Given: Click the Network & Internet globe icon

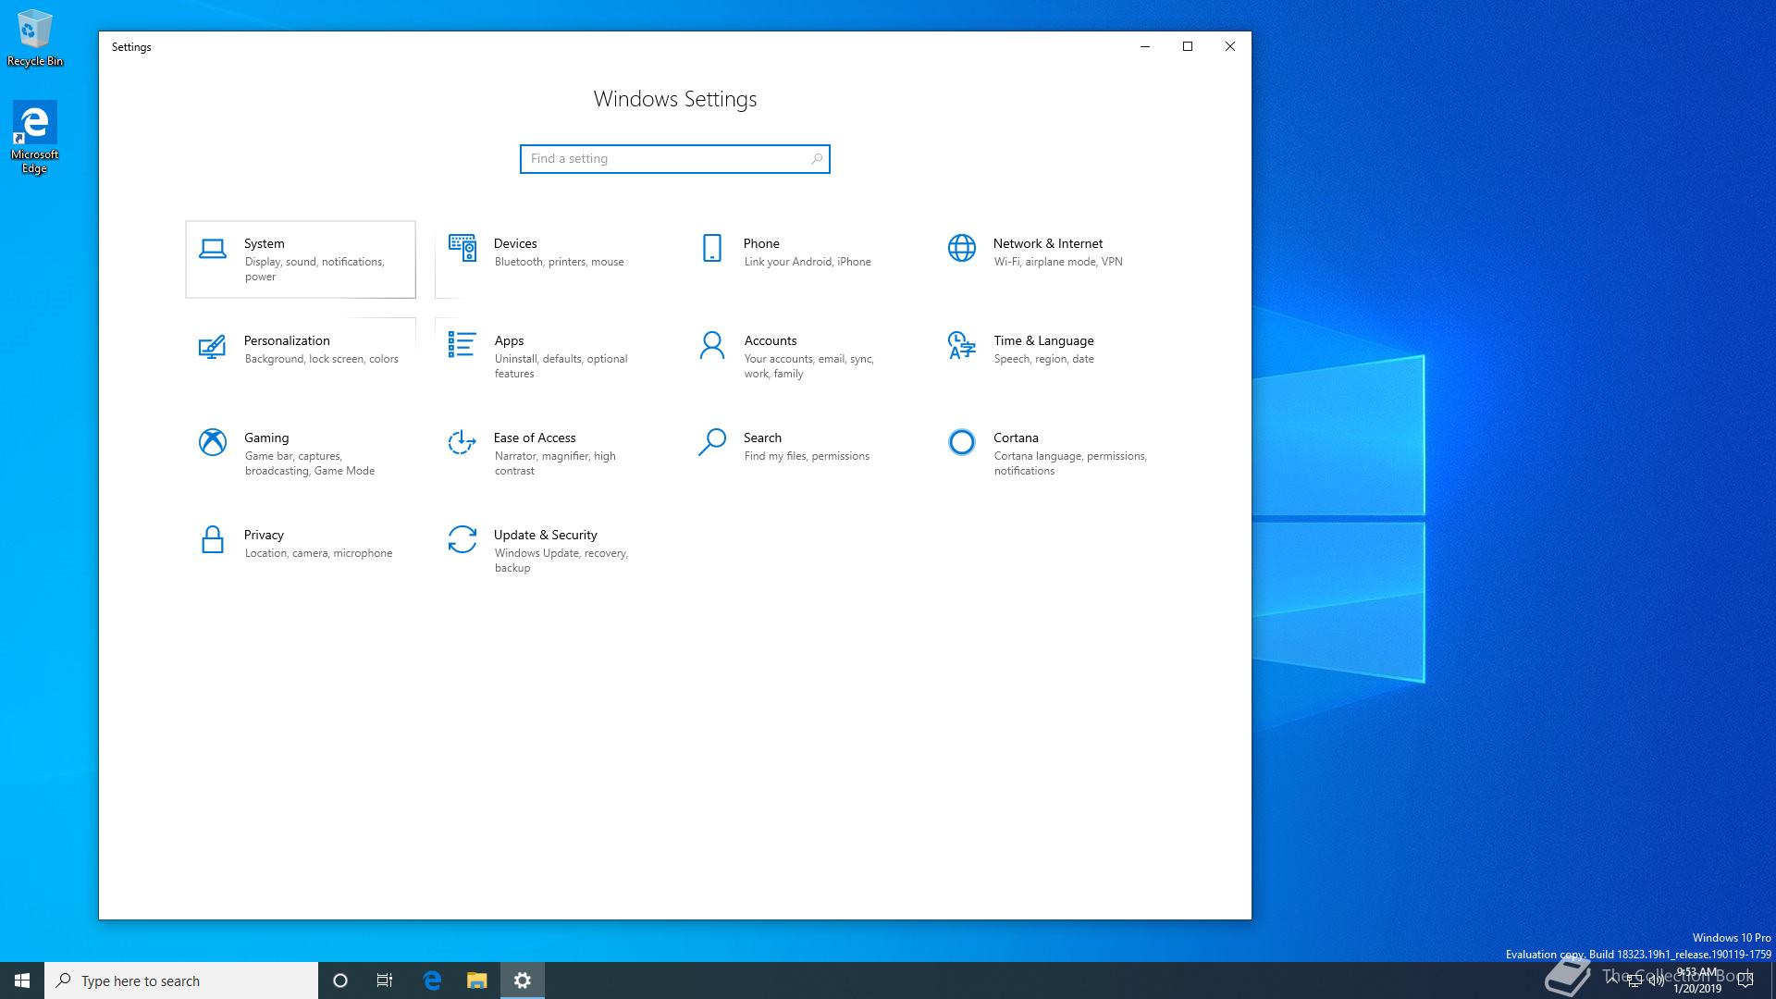Looking at the screenshot, I should (x=962, y=248).
